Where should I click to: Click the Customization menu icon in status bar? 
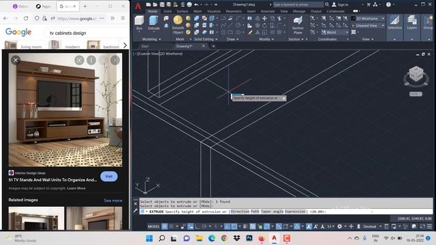pos(429,227)
